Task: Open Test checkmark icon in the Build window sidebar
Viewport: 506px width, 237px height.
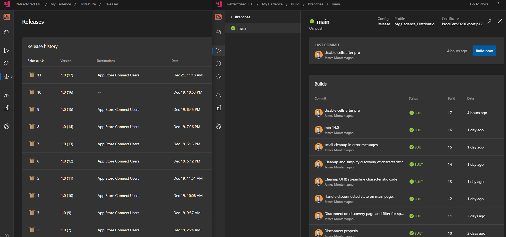Action: [x=218, y=63]
